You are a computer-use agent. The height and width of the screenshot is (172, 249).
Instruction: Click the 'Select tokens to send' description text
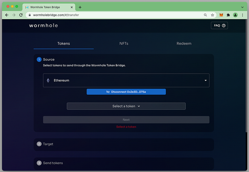pos(84,65)
